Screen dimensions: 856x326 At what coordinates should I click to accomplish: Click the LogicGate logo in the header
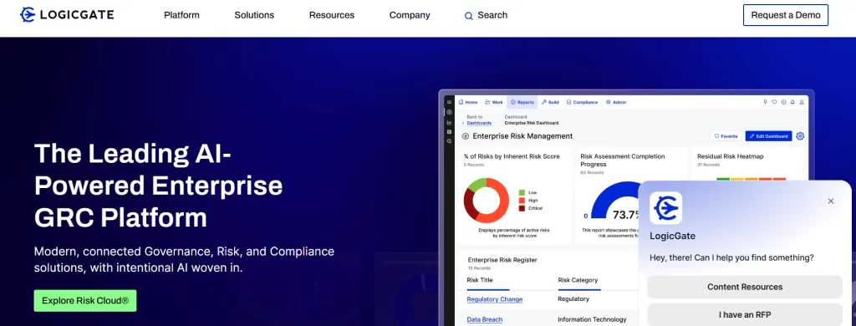tap(67, 15)
